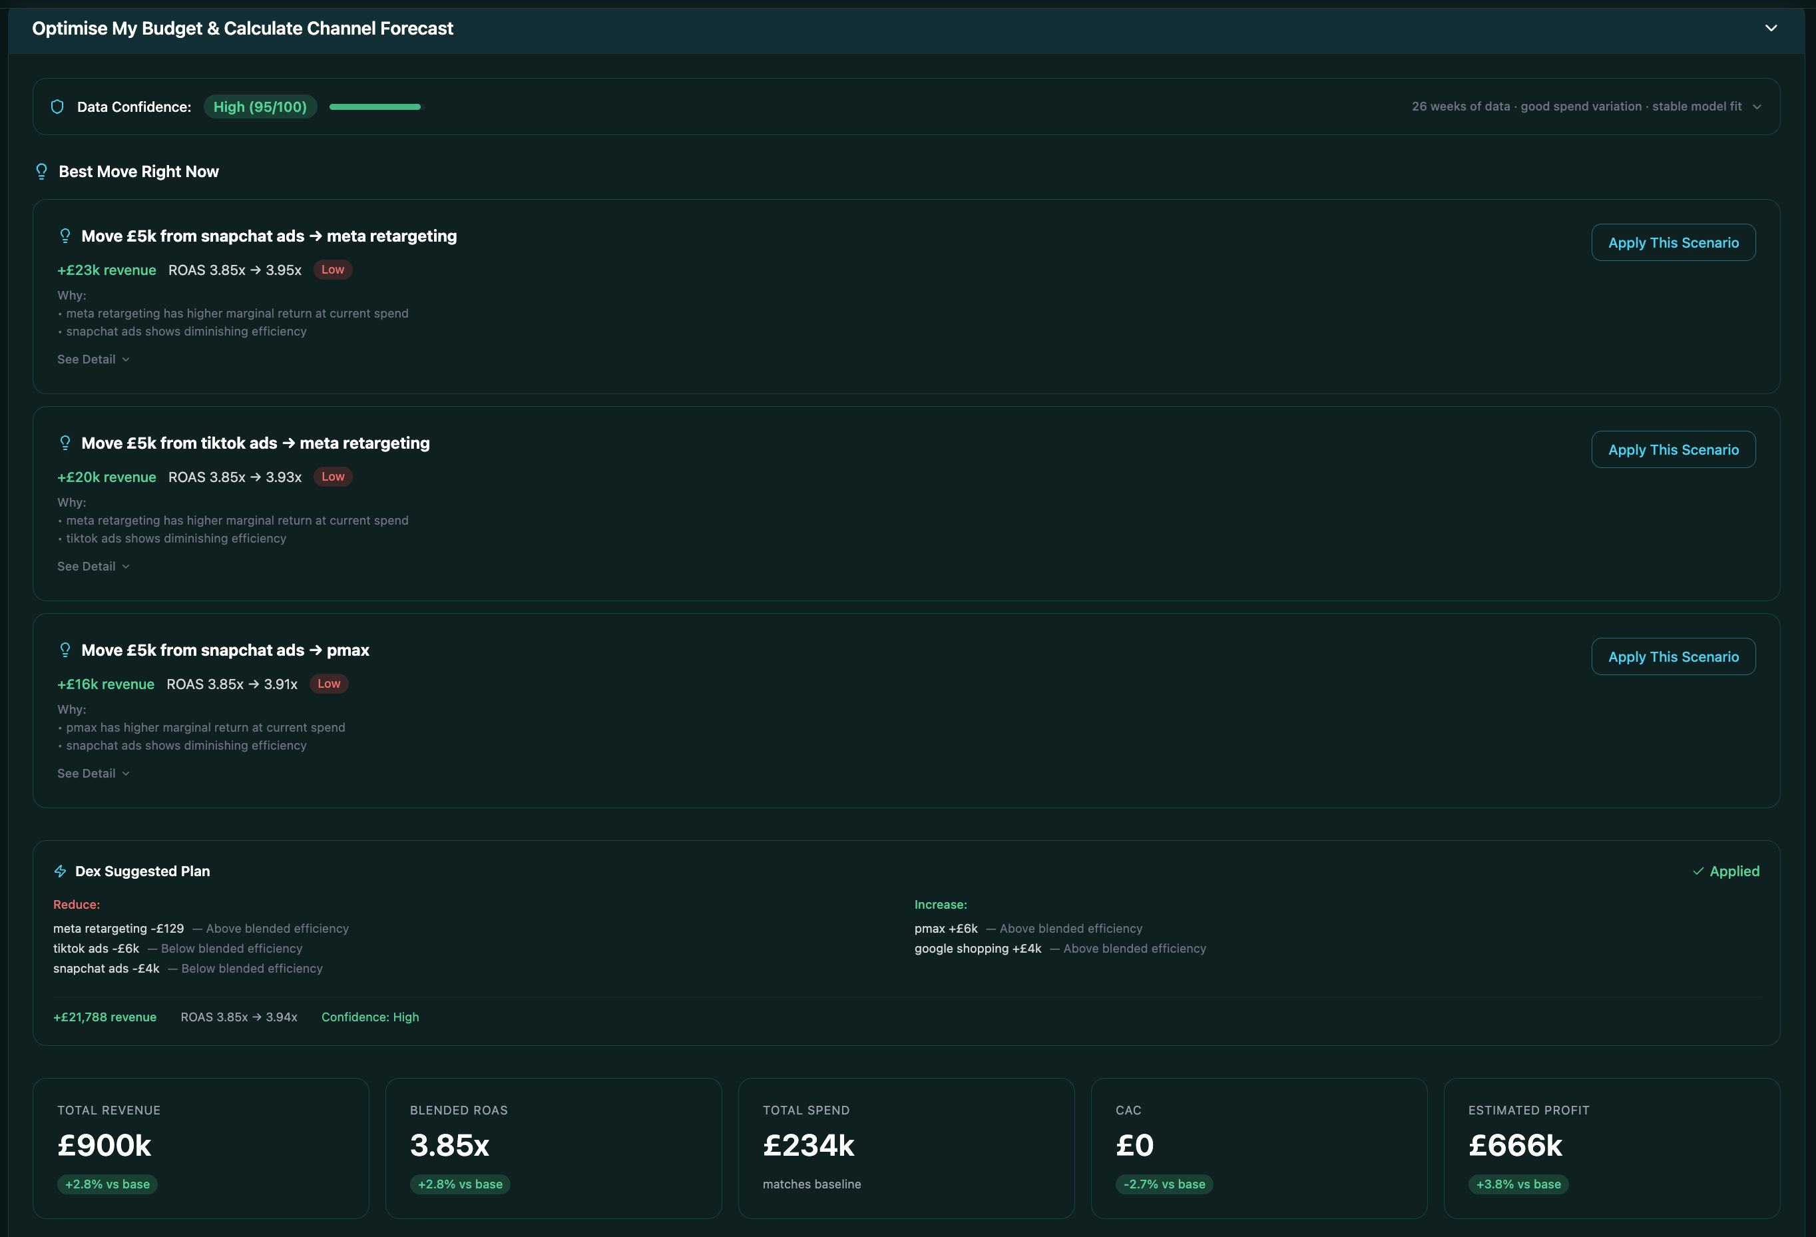
Task: Toggle the Applied state on Dex Suggested Plan
Action: (x=1726, y=871)
